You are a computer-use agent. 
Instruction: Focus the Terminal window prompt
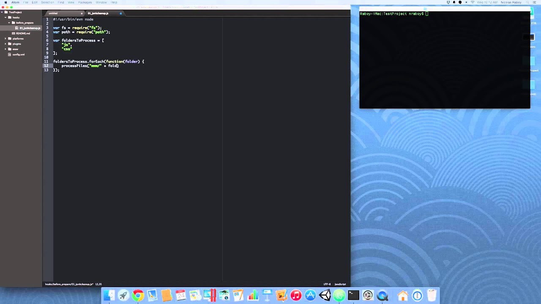click(x=427, y=14)
